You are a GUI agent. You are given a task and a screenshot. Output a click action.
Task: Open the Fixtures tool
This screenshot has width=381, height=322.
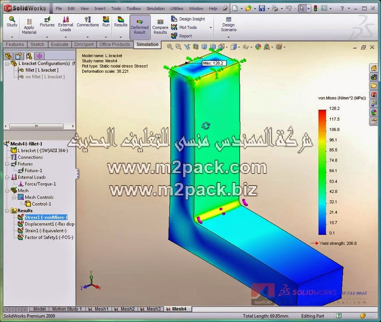point(47,21)
